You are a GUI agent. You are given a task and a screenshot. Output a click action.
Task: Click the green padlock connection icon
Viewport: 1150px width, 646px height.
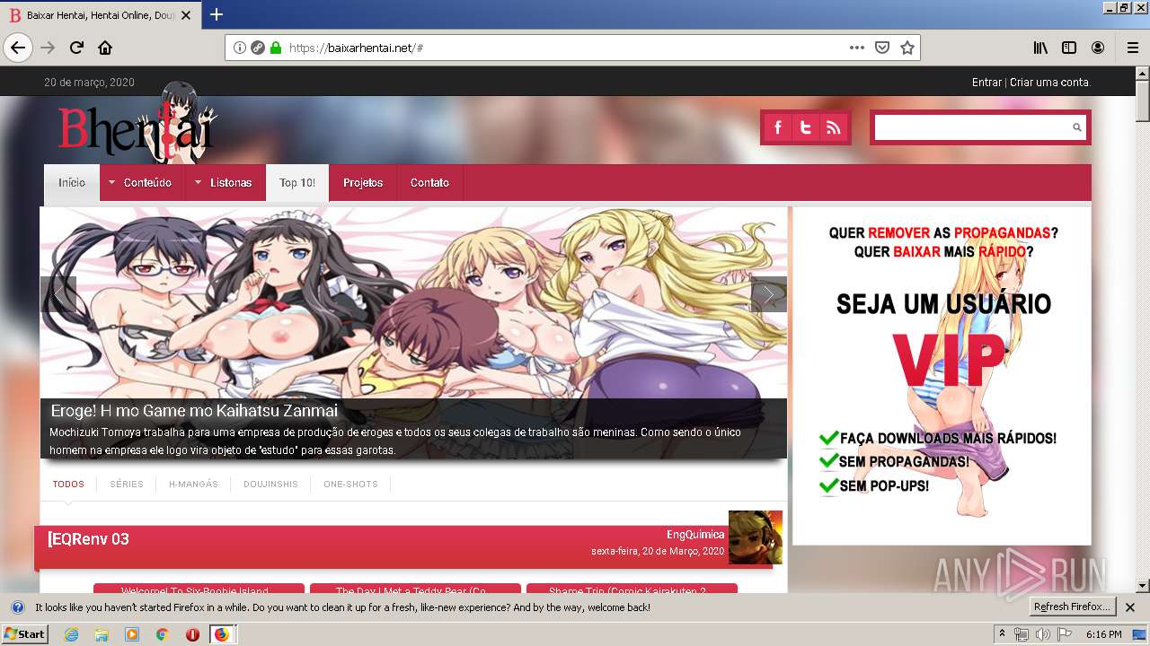275,48
